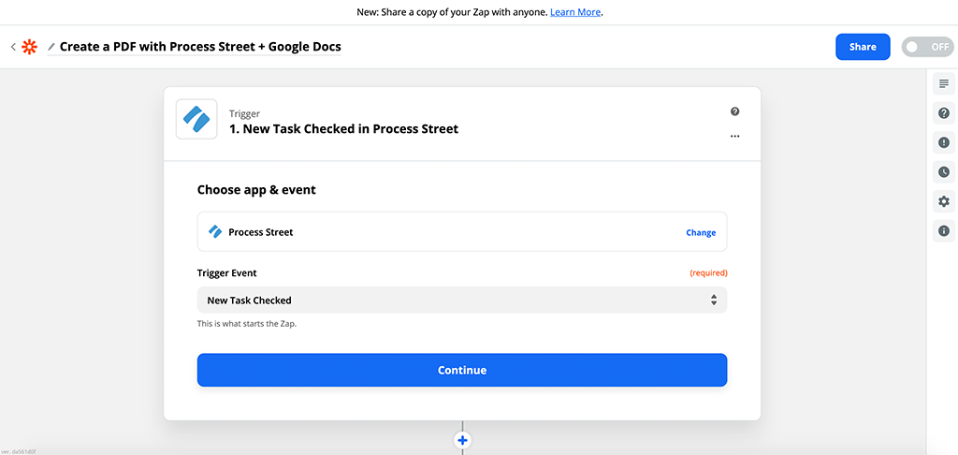
Task: Click the pencil icon to rename Zap
Action: pos(51,47)
